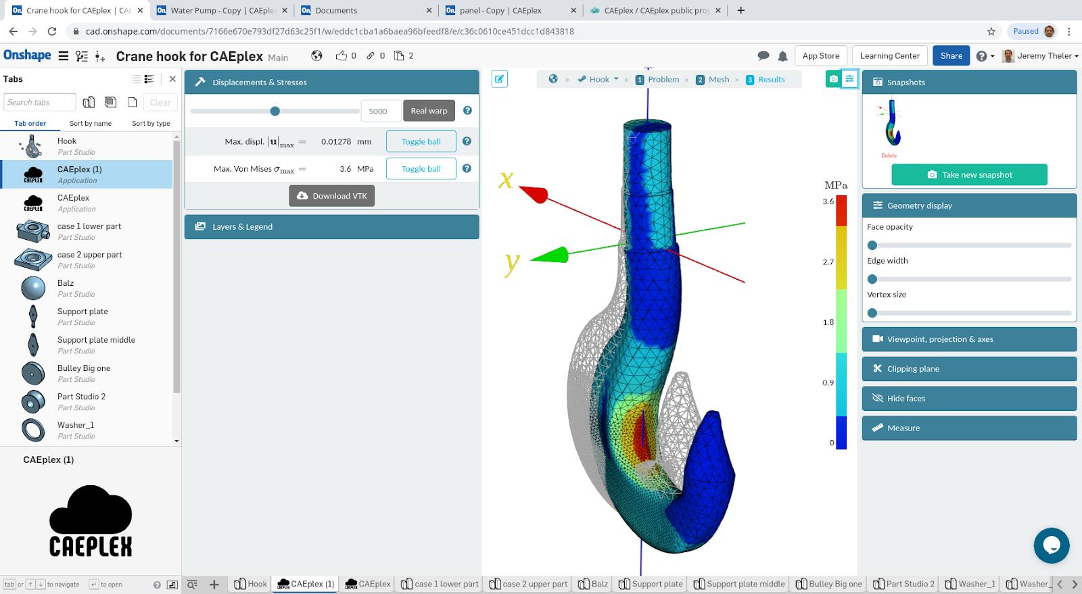Toggle the Real warp button
This screenshot has width=1082, height=594.
click(x=429, y=111)
